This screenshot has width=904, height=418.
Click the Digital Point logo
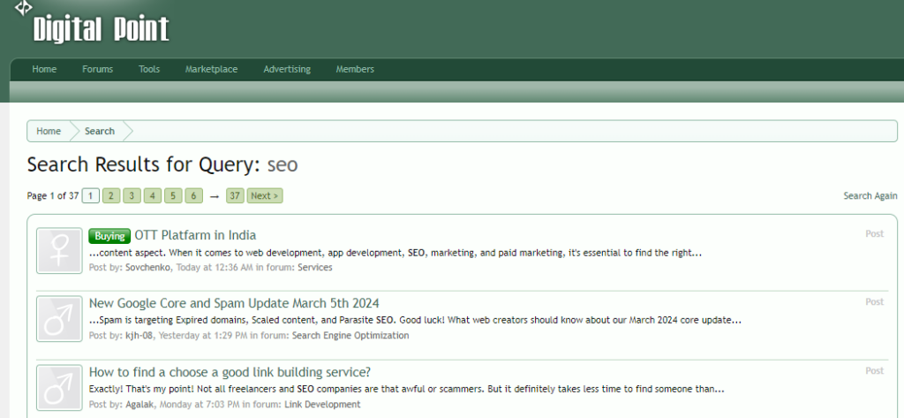[x=100, y=28]
